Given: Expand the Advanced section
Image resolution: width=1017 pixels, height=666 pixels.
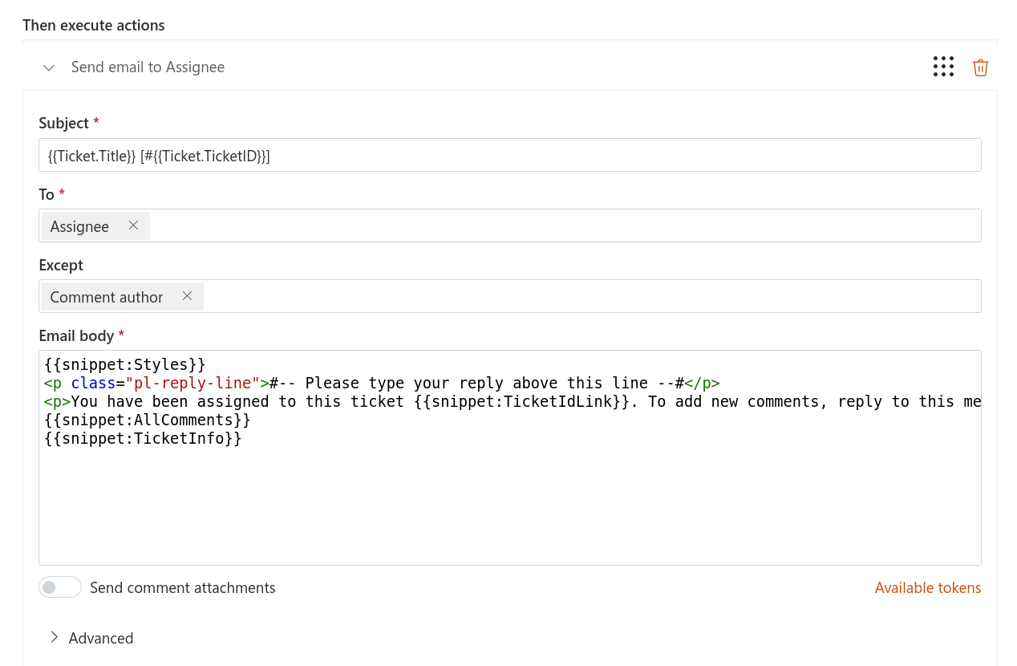Looking at the screenshot, I should tap(91, 638).
